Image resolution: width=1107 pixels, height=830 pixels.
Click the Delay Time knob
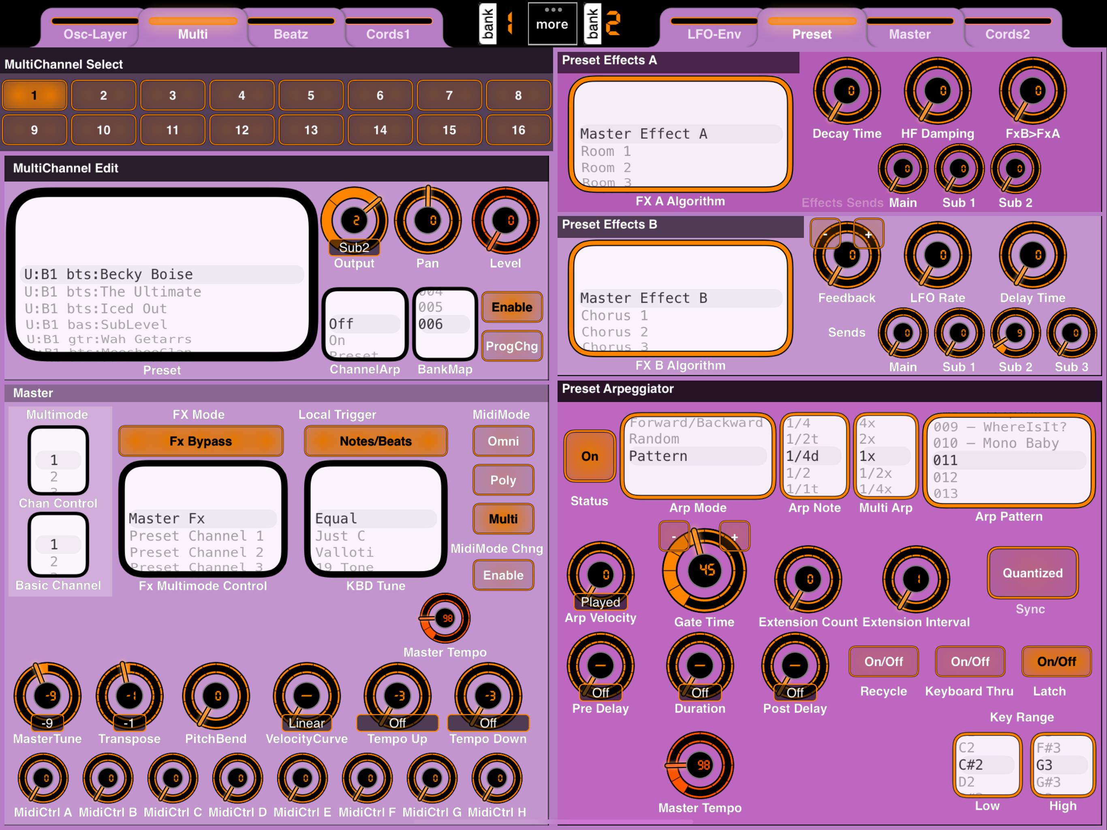(1032, 255)
